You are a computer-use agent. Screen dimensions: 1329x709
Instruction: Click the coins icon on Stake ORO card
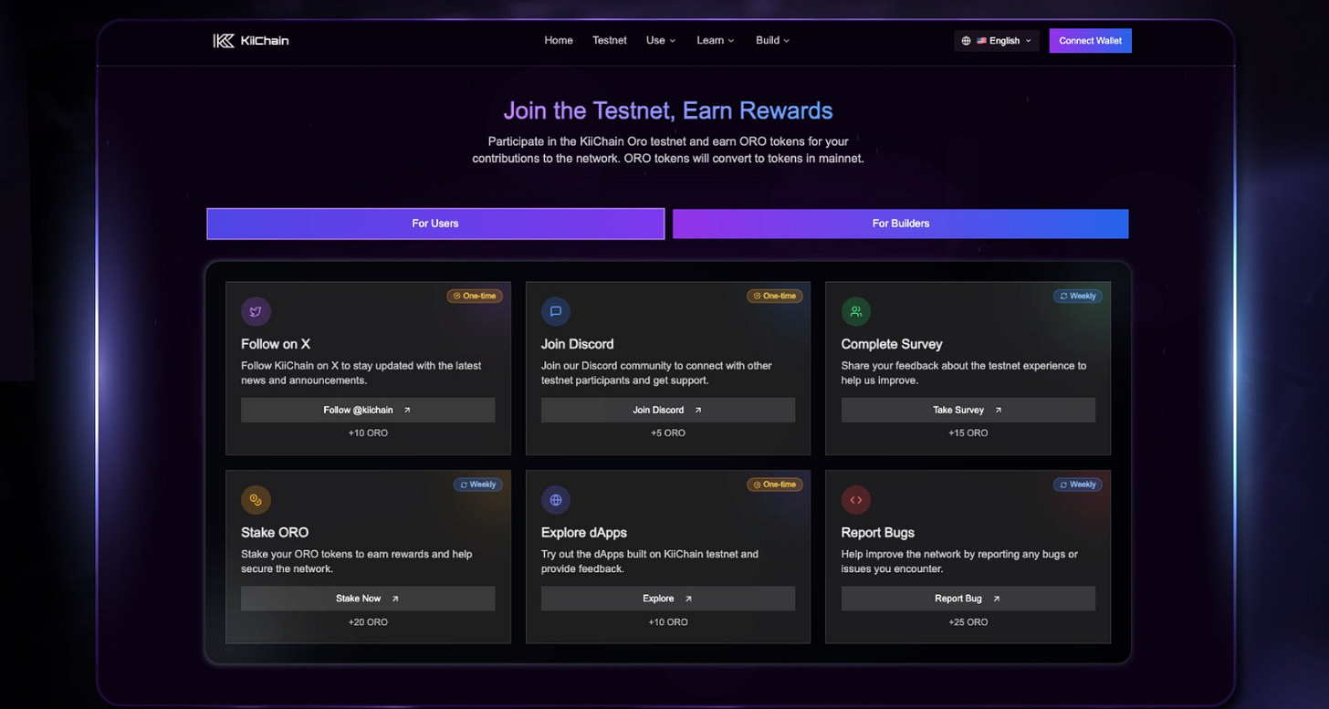(256, 500)
